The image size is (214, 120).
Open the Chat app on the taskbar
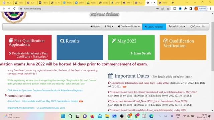85,116
